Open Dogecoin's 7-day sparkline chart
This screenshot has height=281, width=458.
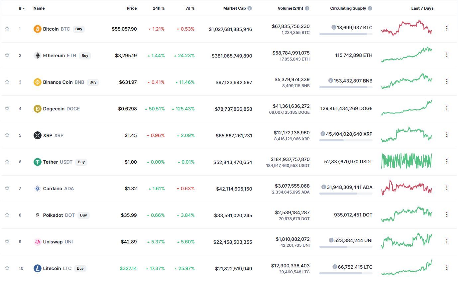click(x=406, y=108)
